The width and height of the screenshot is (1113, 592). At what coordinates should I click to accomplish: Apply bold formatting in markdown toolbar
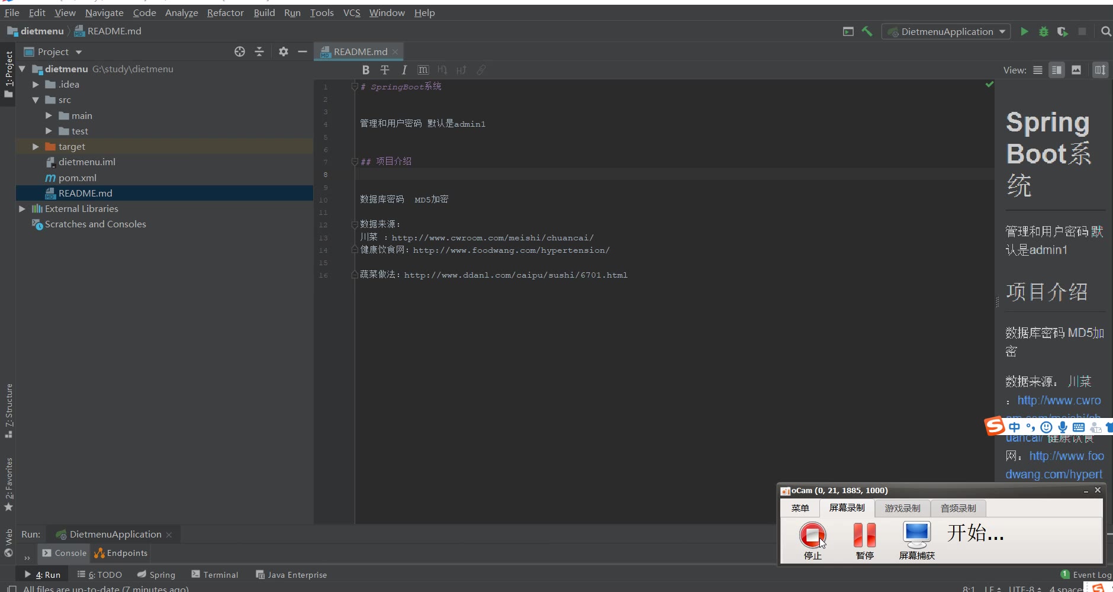click(x=366, y=70)
